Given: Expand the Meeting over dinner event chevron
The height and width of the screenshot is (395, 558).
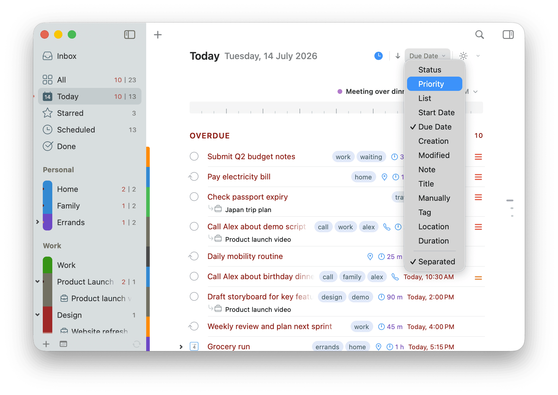Looking at the screenshot, I should pos(475,92).
